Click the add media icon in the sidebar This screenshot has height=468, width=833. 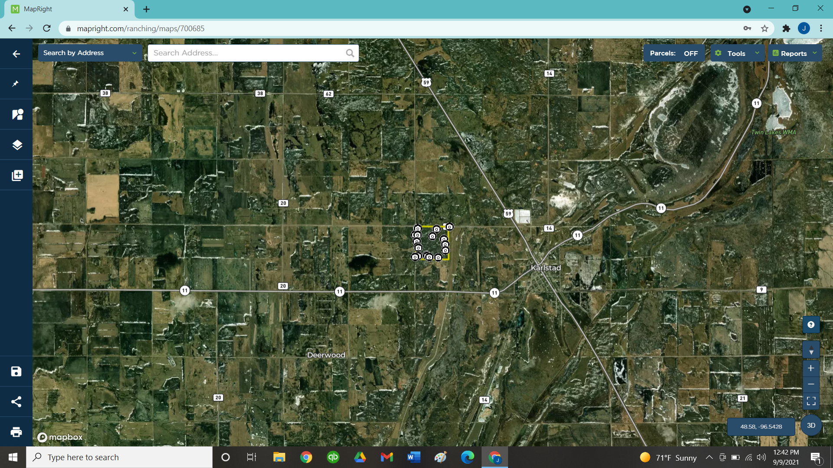(x=17, y=175)
